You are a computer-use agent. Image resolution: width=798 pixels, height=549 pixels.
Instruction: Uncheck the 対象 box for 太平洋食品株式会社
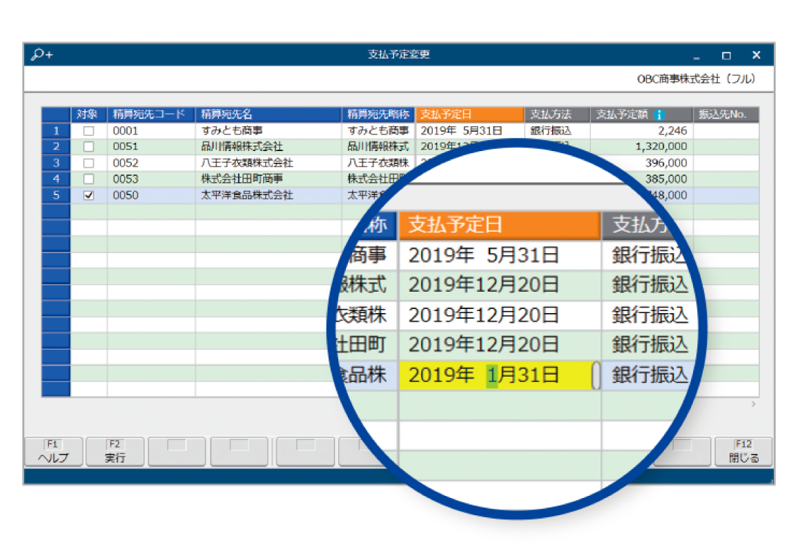pos(88,196)
